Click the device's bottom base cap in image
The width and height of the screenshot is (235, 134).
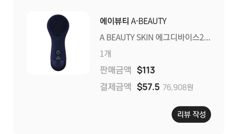pos(58,65)
